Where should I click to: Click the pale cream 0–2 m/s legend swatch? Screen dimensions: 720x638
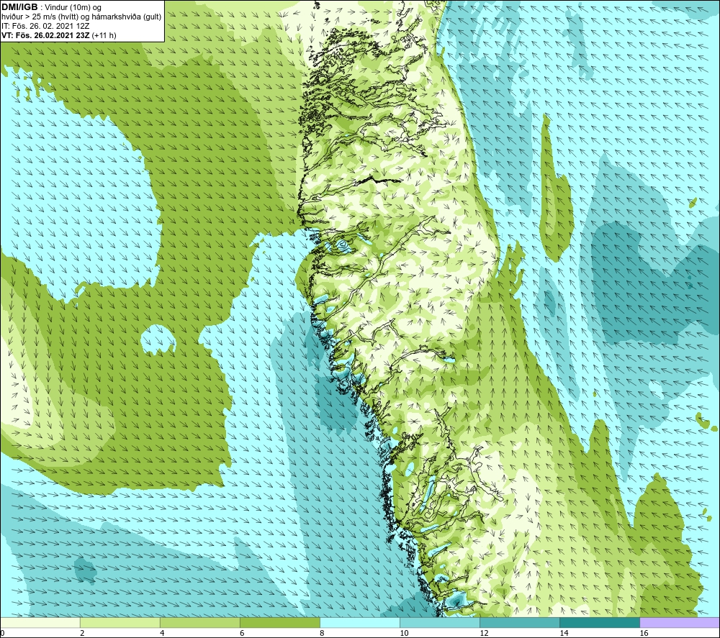tap(40, 622)
